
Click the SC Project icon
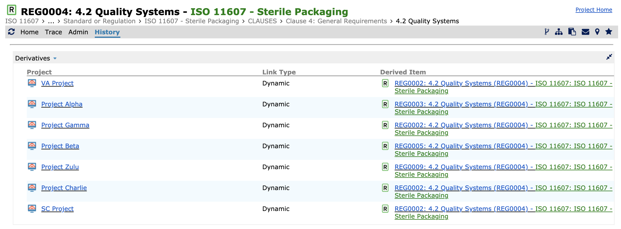(x=32, y=209)
